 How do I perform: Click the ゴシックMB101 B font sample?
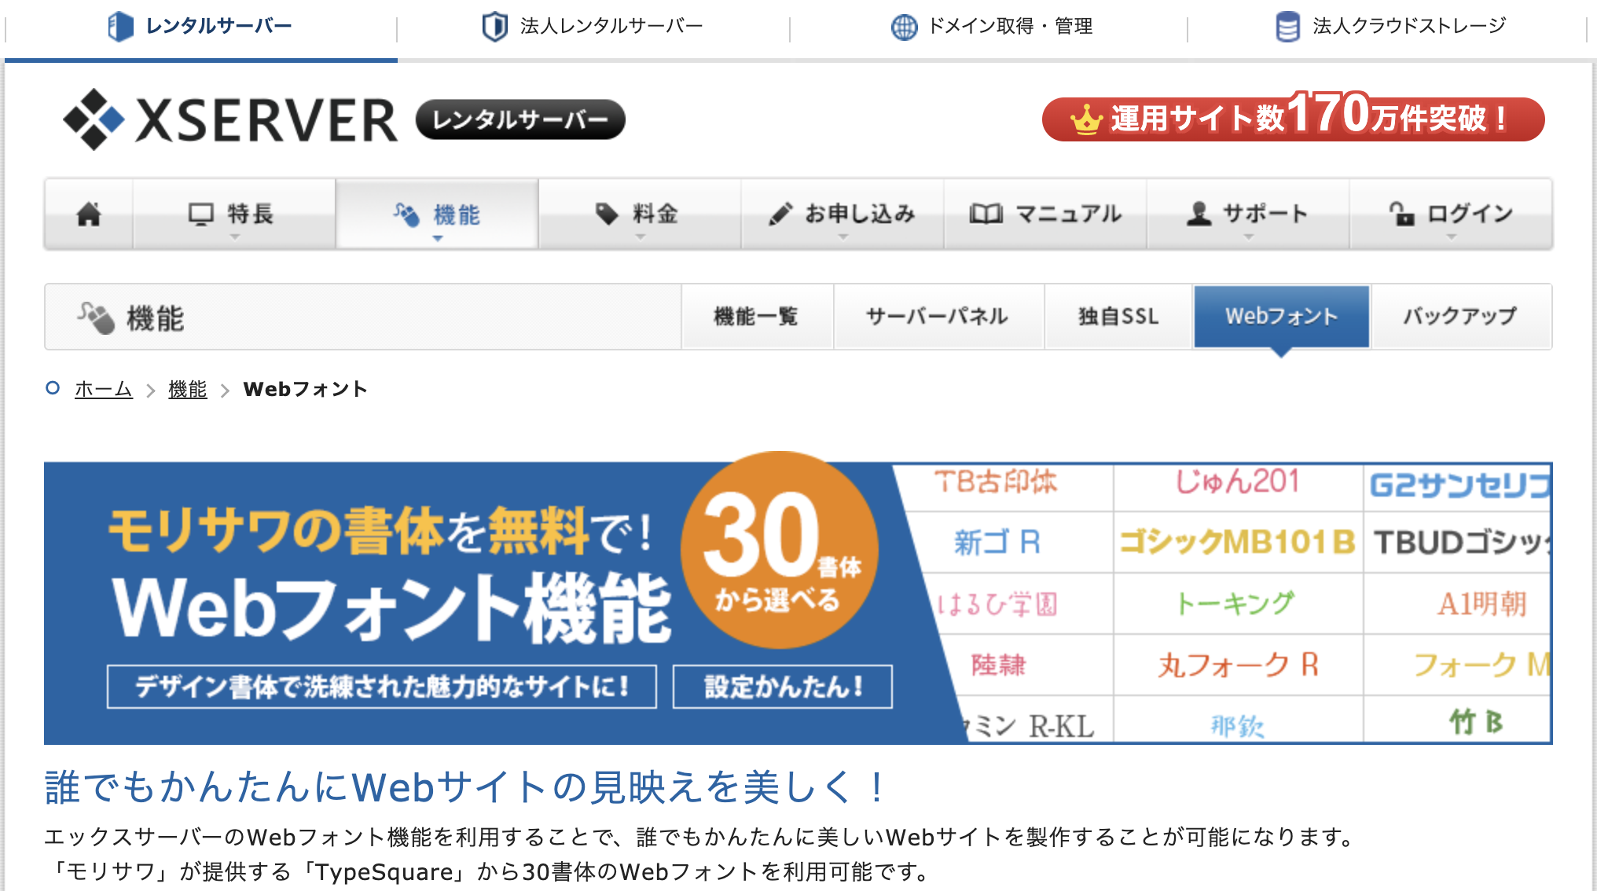tap(1238, 542)
